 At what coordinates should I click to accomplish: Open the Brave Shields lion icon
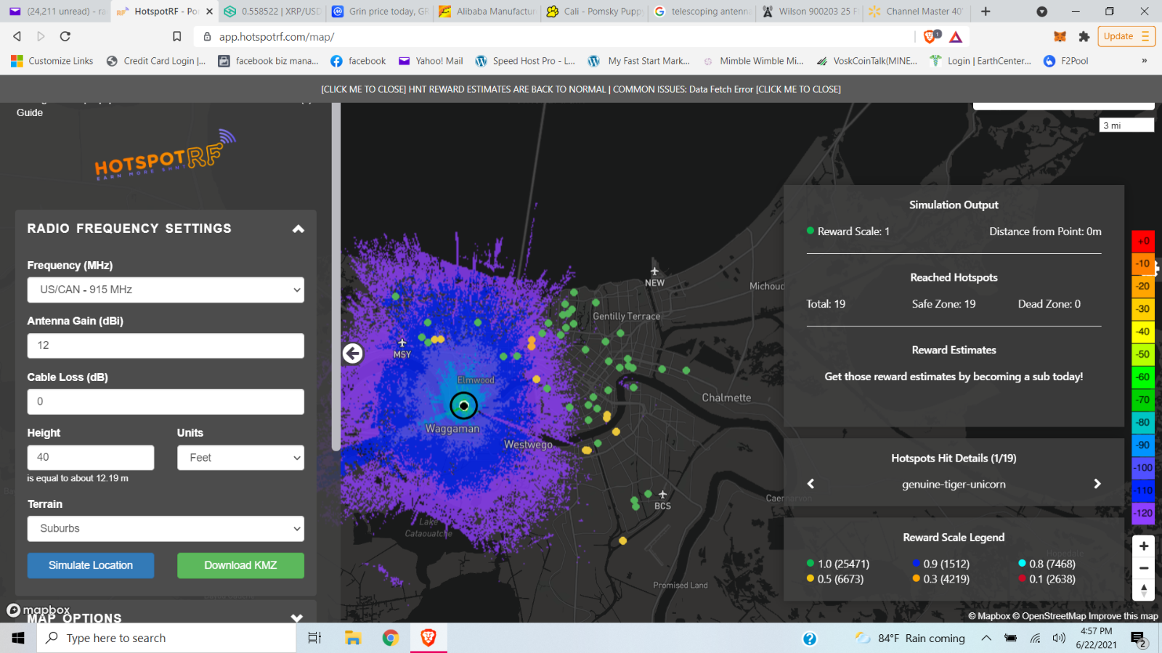pyautogui.click(x=930, y=36)
